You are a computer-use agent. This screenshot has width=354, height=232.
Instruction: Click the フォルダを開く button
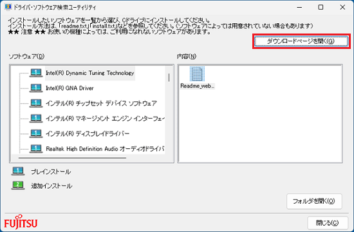(314, 201)
